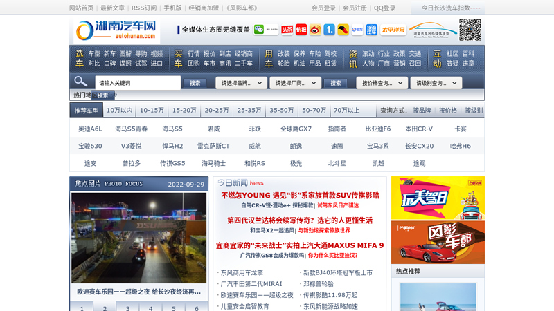The width and height of the screenshot is (554, 311).
Task: Click the focus photo of night racetrack
Action: point(139,238)
